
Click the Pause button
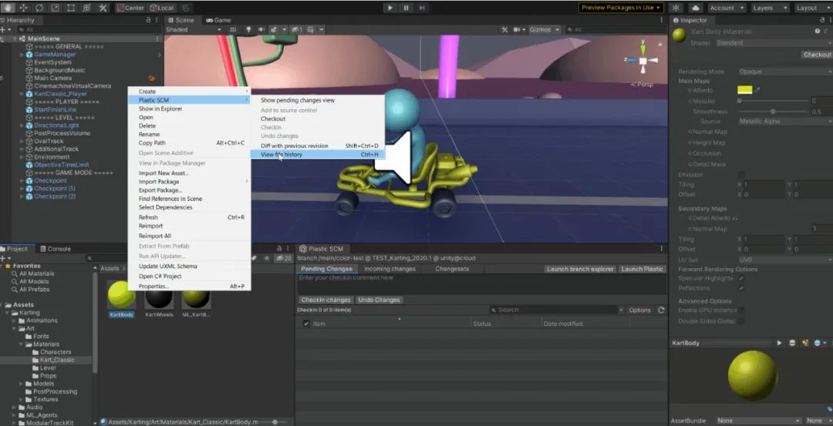point(406,8)
